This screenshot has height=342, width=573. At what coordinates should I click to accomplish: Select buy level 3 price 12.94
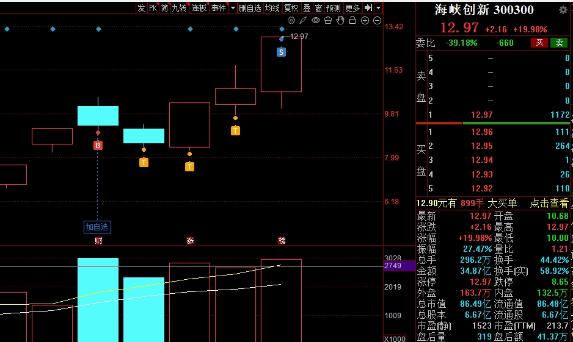(481, 160)
